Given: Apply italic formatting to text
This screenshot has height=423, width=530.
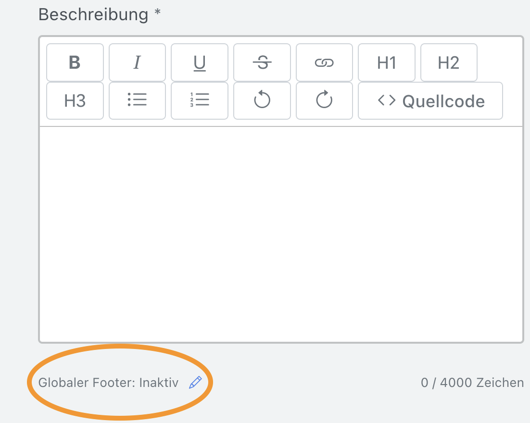Looking at the screenshot, I should (137, 62).
